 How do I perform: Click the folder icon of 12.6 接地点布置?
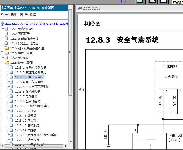[7, 53]
